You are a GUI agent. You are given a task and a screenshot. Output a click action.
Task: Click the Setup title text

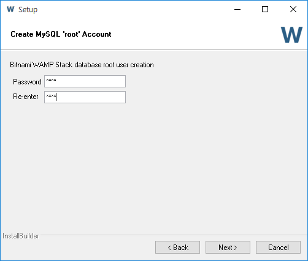(x=28, y=10)
